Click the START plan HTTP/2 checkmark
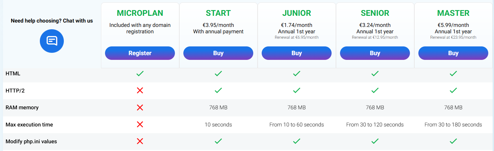Image resolution: width=494 pixels, height=151 pixels. (x=218, y=90)
